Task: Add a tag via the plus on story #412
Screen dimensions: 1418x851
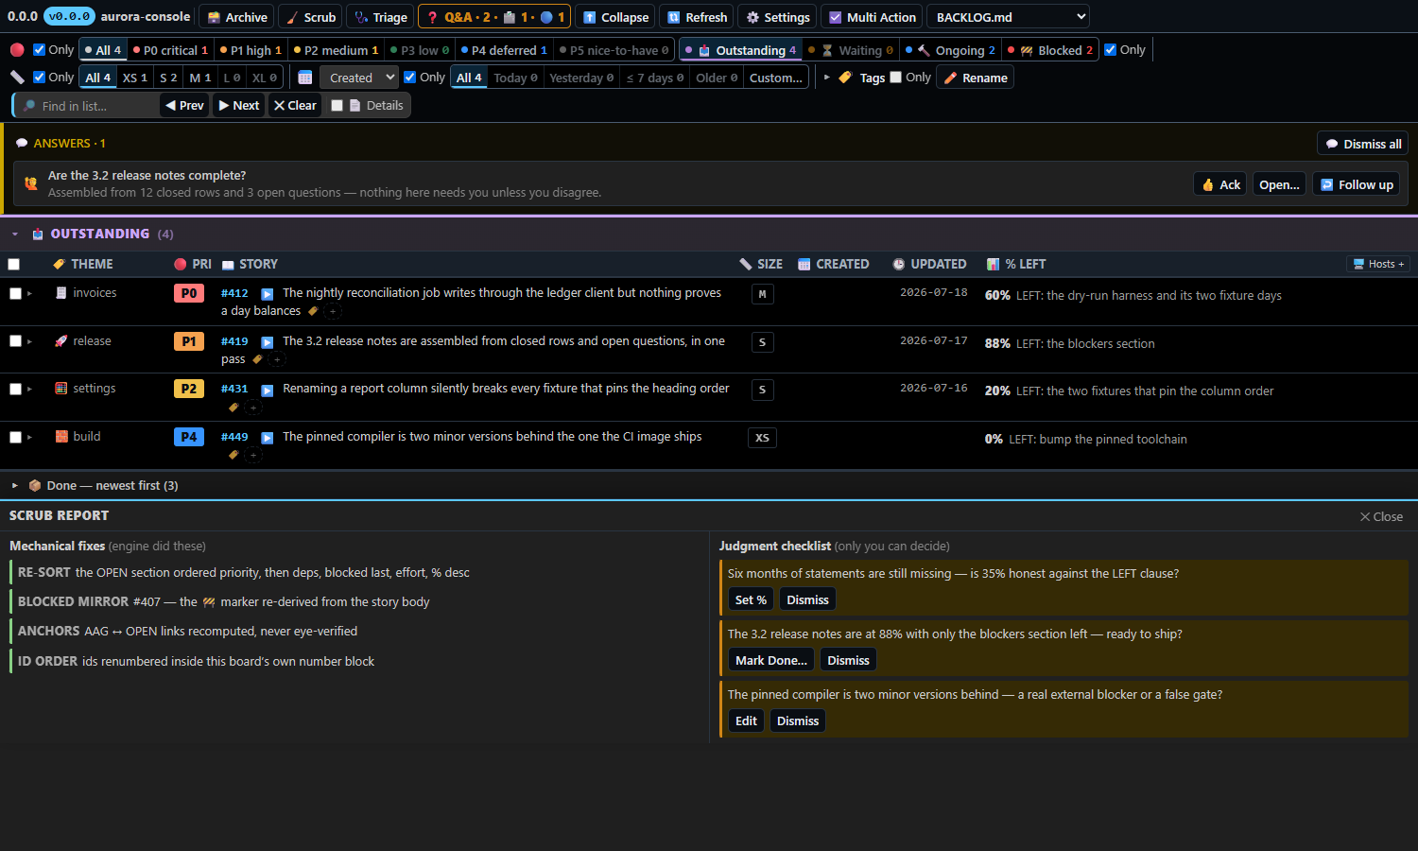Action: pyautogui.click(x=333, y=311)
